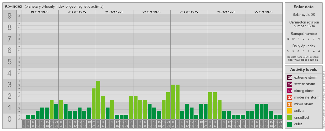This screenshot has width=325, height=131.
Task: Click the "severe storm" legend label
Action: (x=305, y=84)
